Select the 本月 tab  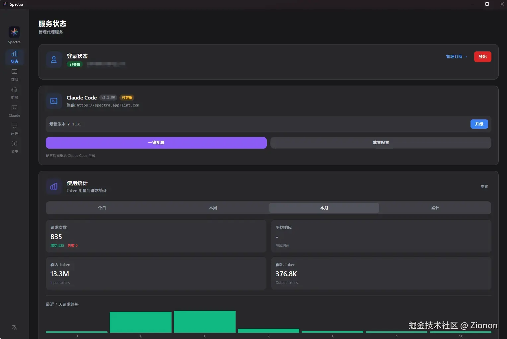coord(324,208)
